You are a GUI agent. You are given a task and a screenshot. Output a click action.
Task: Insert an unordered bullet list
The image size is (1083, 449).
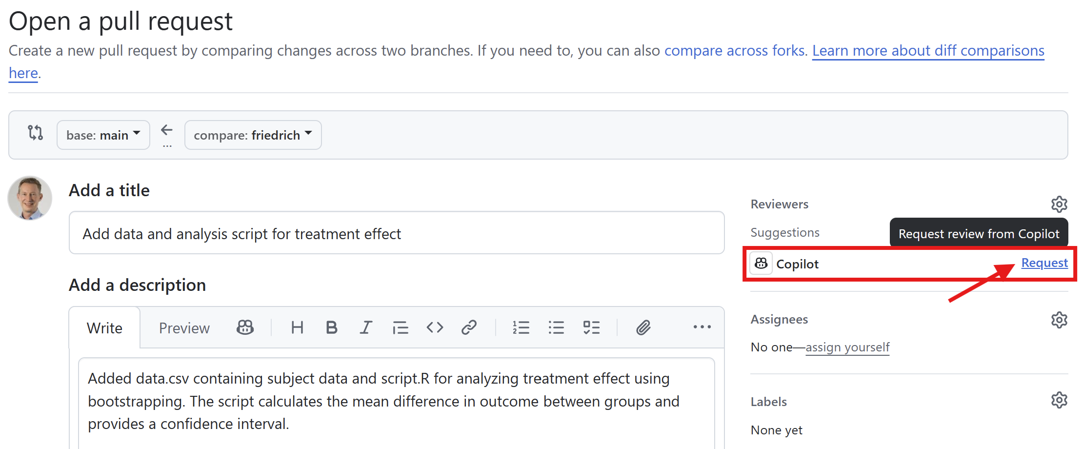point(556,327)
